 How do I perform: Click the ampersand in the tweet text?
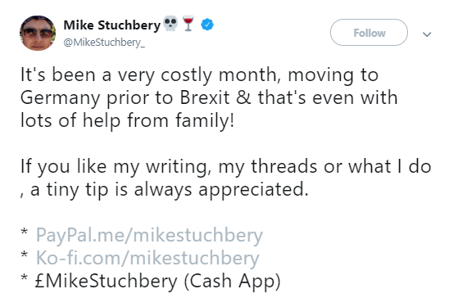243,97
